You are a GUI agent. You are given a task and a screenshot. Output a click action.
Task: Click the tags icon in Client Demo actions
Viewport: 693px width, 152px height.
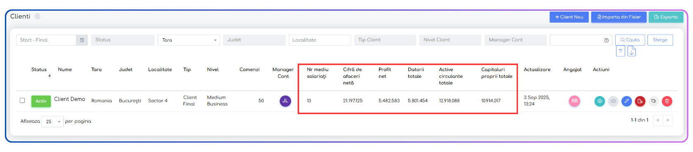[653, 101]
